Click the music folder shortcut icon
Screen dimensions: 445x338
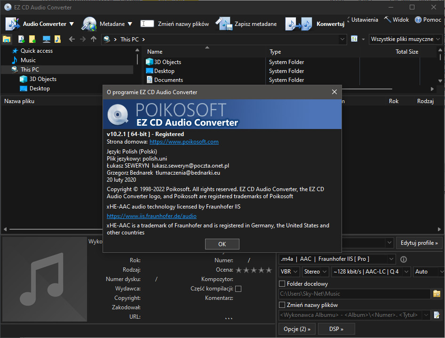pyautogui.click(x=57, y=39)
